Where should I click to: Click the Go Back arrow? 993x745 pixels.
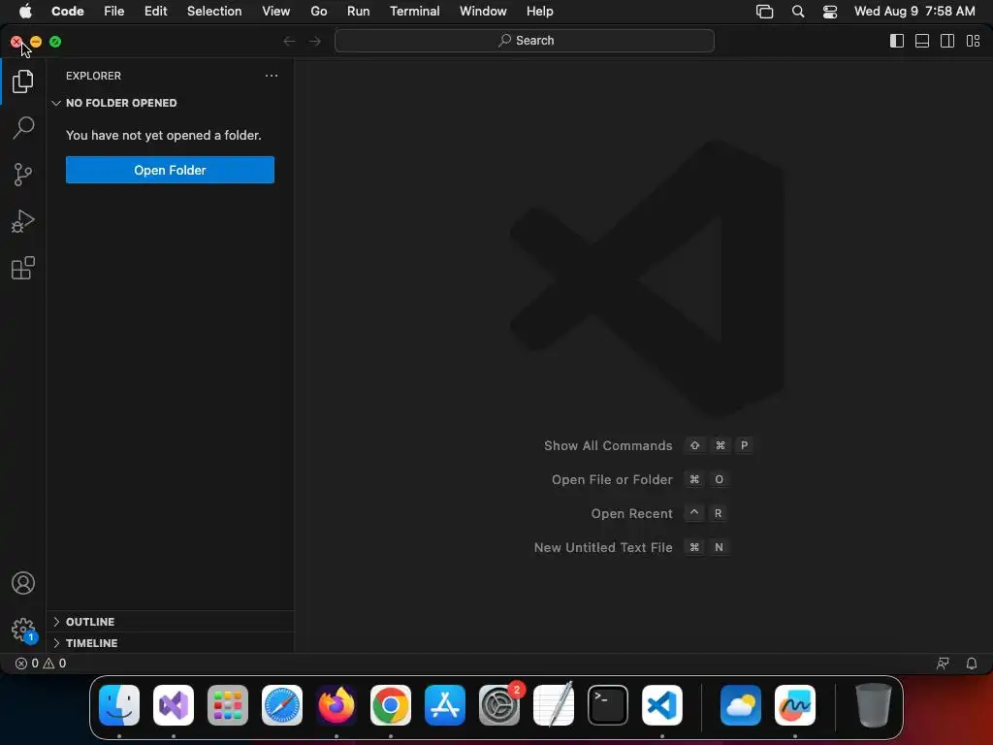tap(289, 41)
